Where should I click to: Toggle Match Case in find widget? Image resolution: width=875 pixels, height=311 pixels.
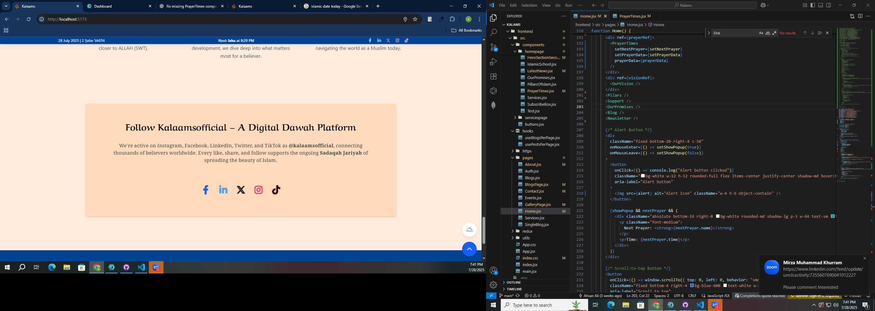pyautogui.click(x=761, y=33)
